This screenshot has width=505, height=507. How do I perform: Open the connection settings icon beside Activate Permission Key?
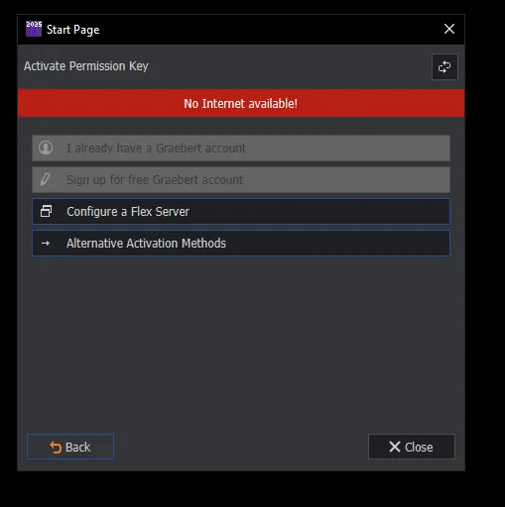click(444, 66)
